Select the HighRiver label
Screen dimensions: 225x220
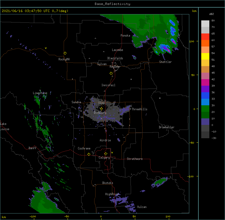112,194
